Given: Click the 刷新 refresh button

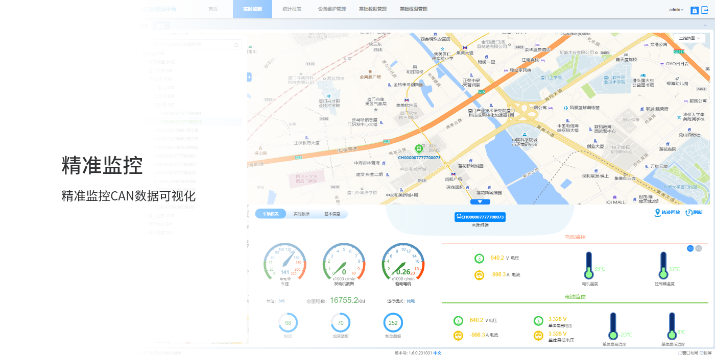Looking at the screenshot, I should coord(694,213).
